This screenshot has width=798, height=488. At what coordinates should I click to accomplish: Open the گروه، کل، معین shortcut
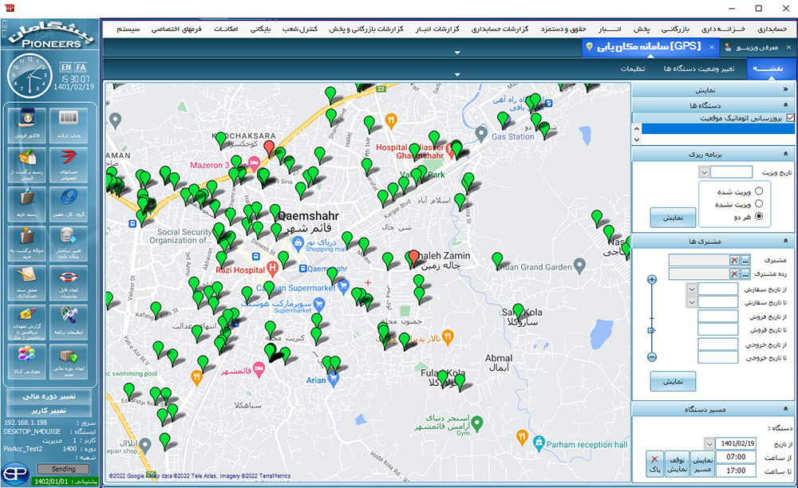pyautogui.click(x=69, y=204)
